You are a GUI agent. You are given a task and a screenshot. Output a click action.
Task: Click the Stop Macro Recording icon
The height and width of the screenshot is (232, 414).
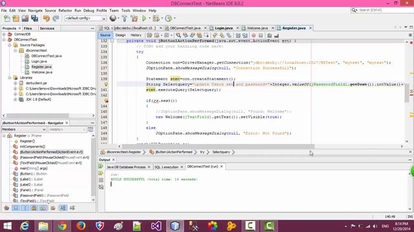[261, 35]
